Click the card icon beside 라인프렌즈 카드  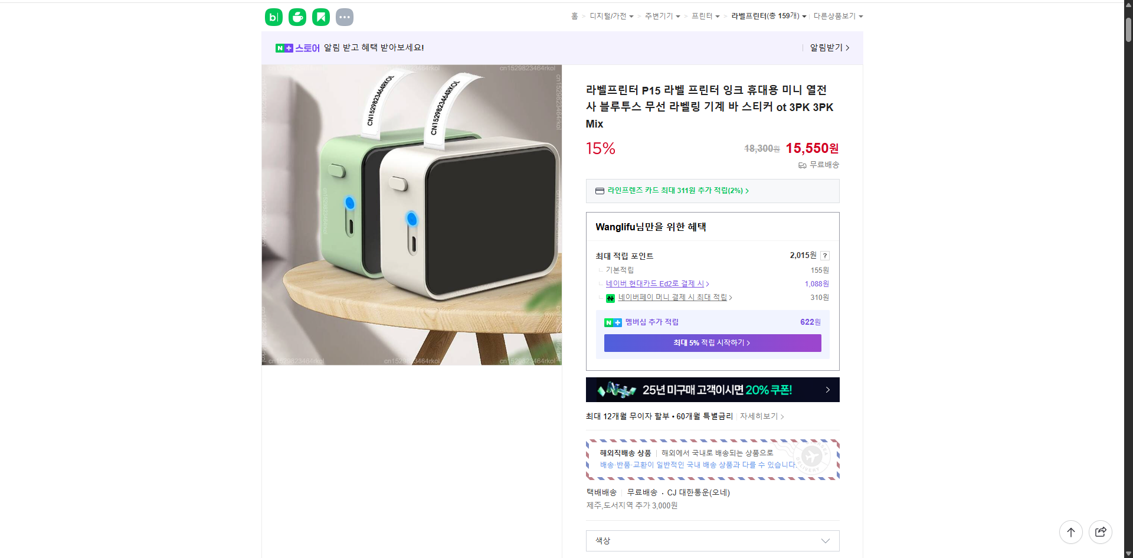pyautogui.click(x=600, y=191)
